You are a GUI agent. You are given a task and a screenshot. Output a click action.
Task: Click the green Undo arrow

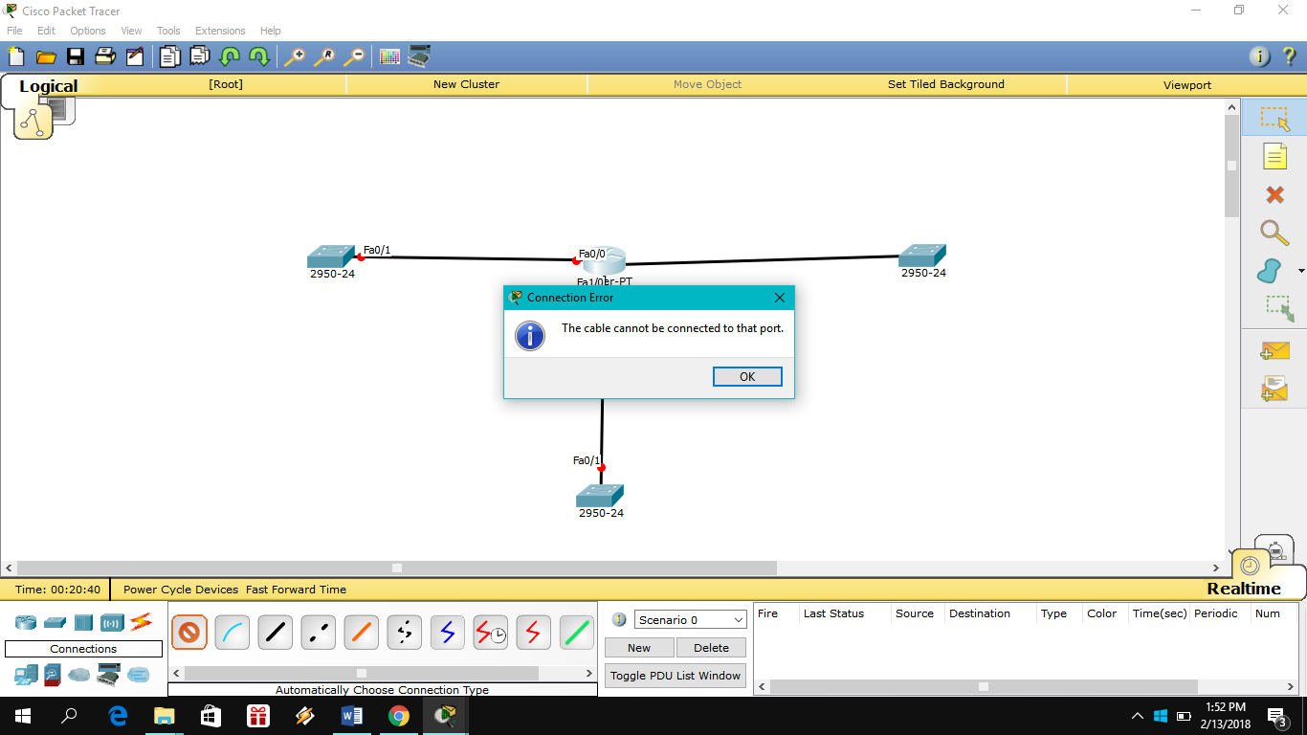(230, 56)
